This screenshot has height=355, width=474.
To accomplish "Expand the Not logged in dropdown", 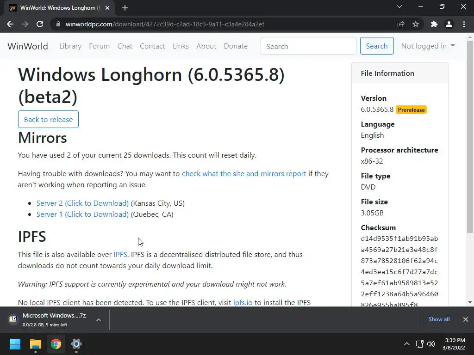I will click(428, 46).
